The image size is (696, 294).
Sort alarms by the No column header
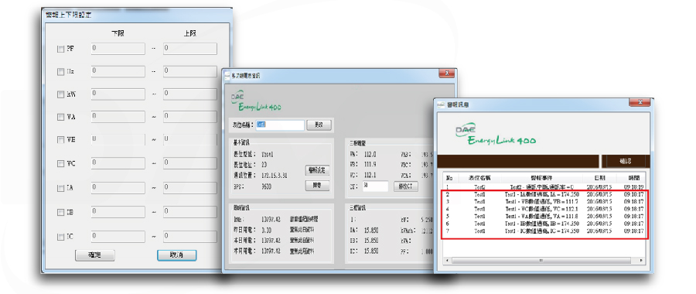tap(449, 178)
